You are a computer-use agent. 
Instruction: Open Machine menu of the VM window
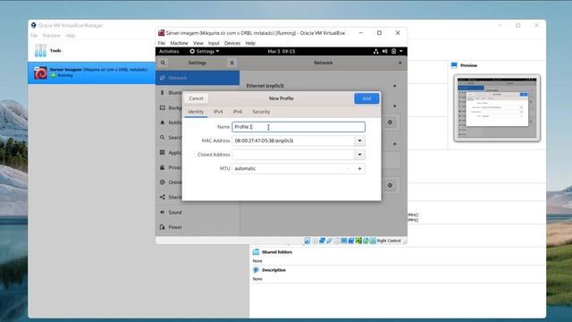[x=179, y=43]
